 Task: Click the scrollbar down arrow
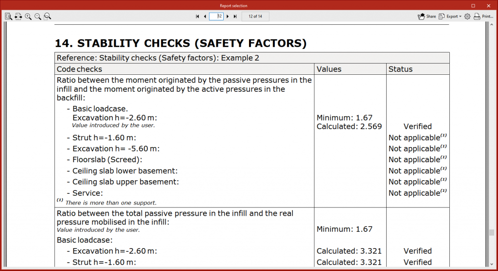click(492, 264)
